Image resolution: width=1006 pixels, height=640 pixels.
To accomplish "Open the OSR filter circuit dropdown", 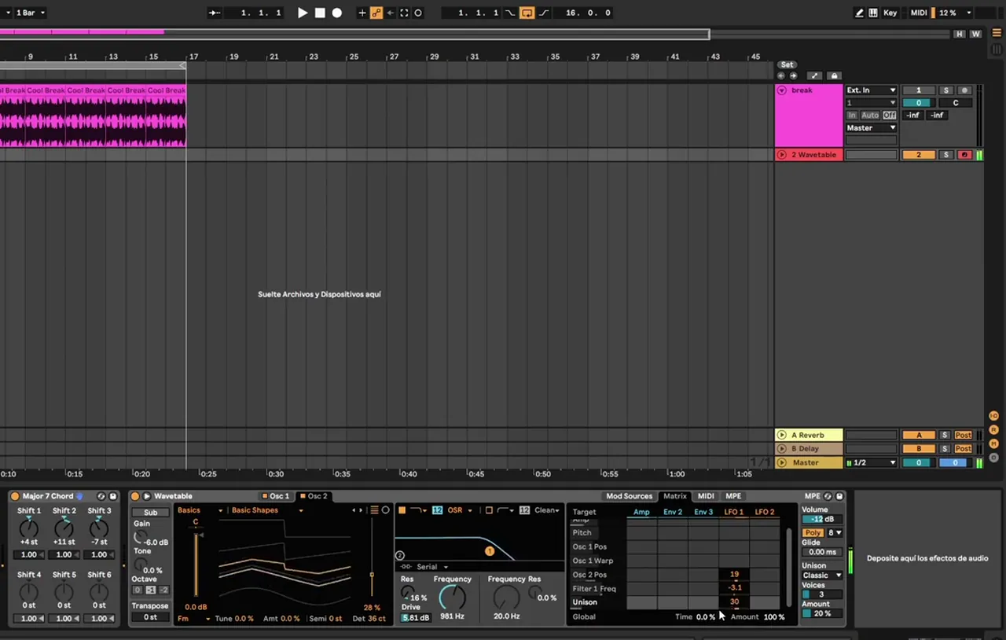I will pos(460,510).
